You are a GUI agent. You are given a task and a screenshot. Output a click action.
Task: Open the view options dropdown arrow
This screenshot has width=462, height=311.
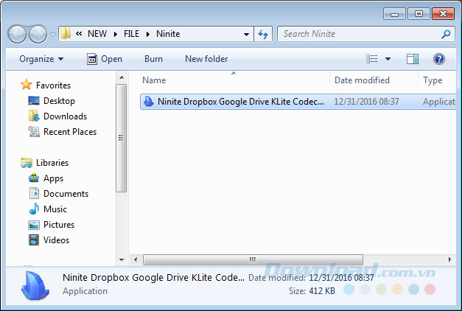(x=388, y=59)
